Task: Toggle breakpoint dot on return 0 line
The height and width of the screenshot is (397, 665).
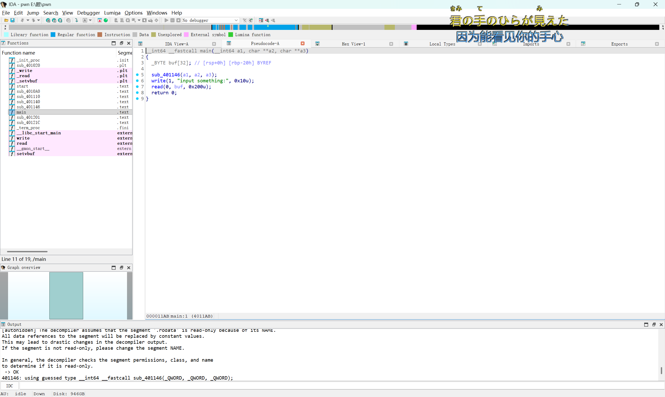Action: pos(137,92)
